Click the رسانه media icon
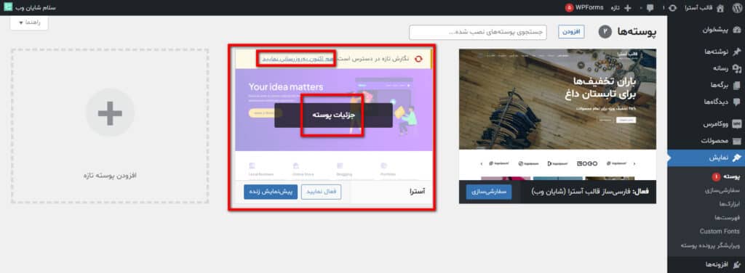 [x=736, y=68]
